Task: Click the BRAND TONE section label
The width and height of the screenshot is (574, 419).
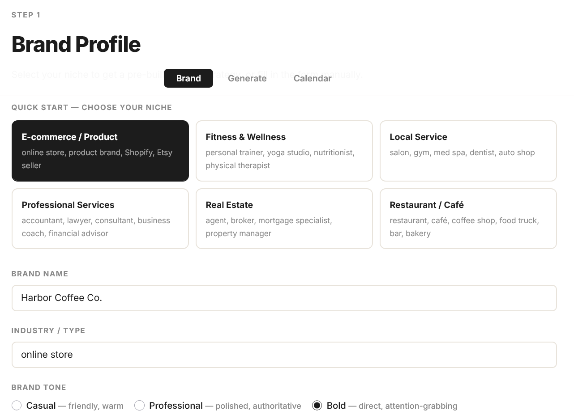Action: click(x=39, y=387)
